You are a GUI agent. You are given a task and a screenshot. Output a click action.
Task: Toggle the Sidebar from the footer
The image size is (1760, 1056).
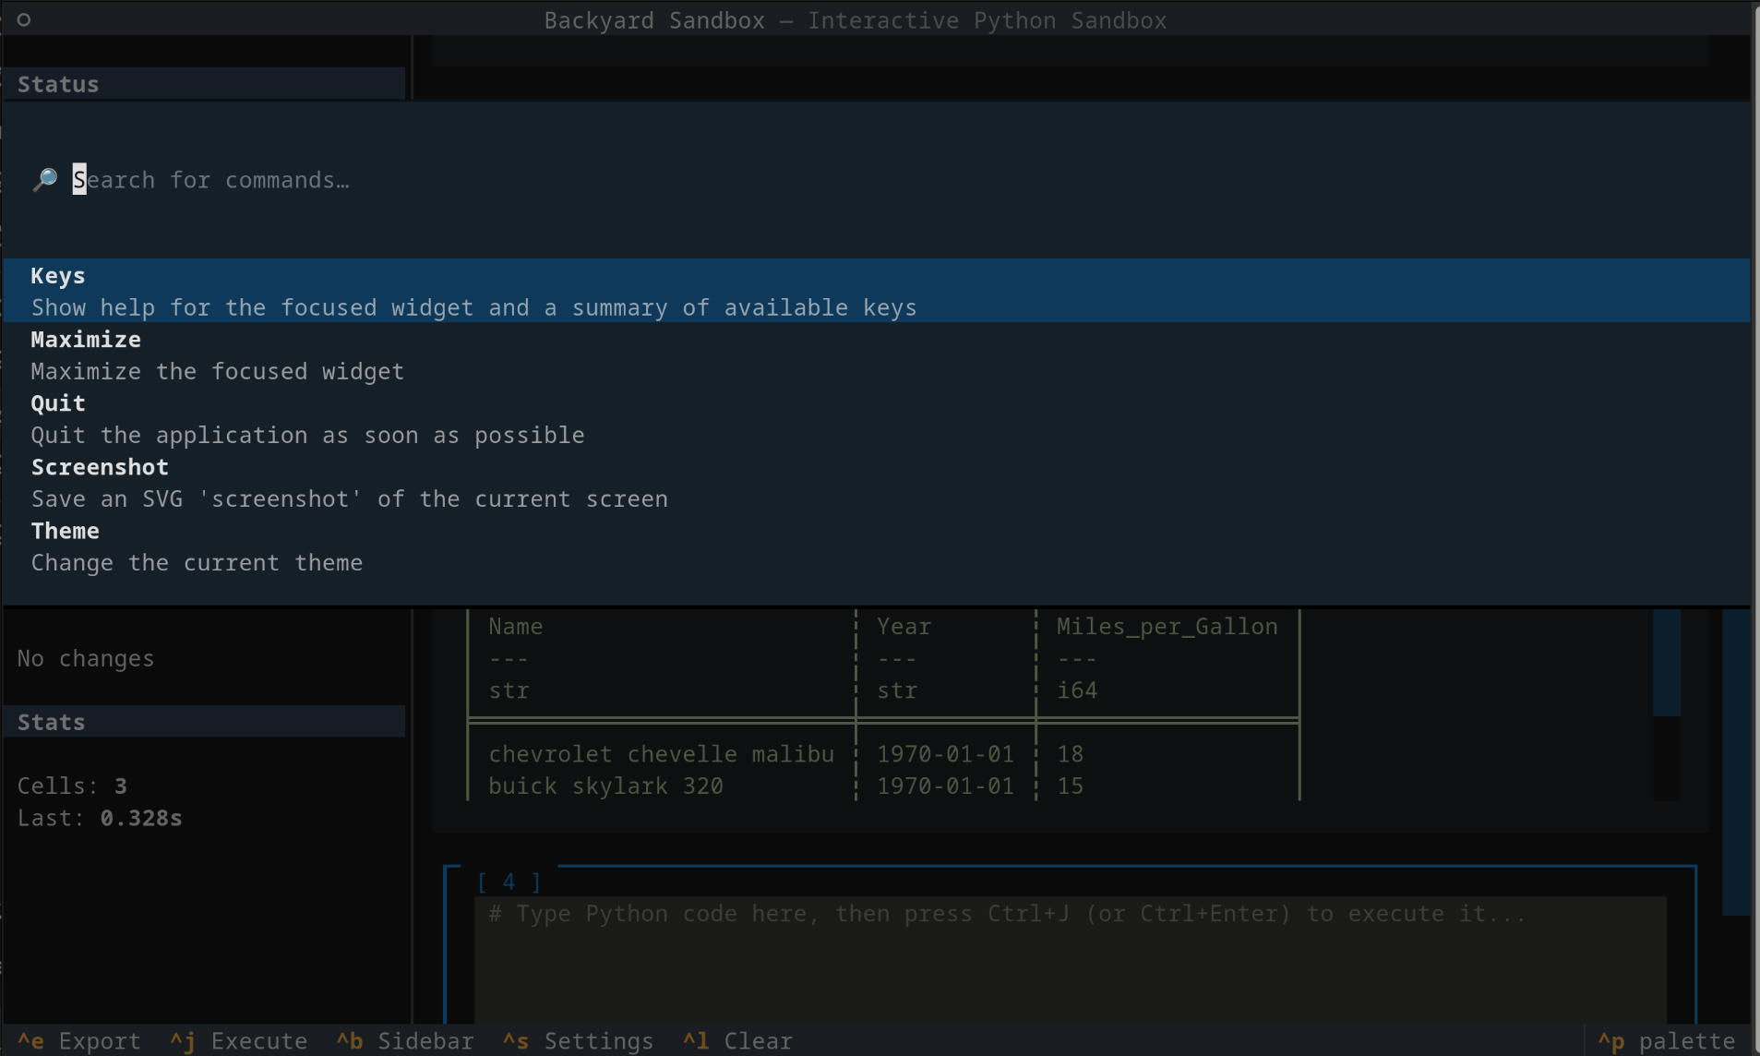[404, 1040]
